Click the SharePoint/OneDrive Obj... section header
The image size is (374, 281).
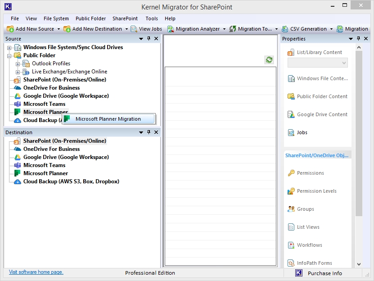click(x=317, y=155)
